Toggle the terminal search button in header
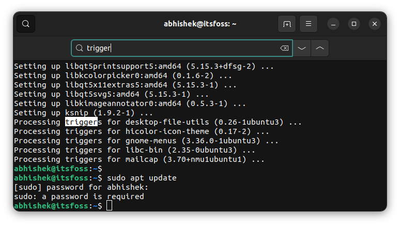The image size is (400, 226). [26, 24]
